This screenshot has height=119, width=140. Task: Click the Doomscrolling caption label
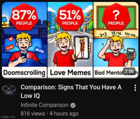(24, 73)
